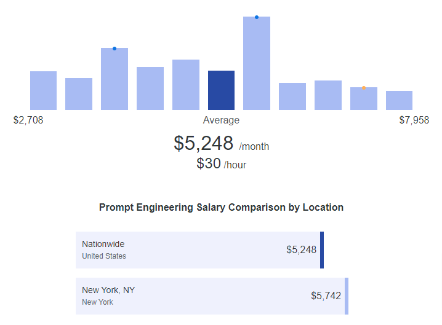Click the orange dot on the tenth bar
This screenshot has height=325, width=442.
pos(364,88)
